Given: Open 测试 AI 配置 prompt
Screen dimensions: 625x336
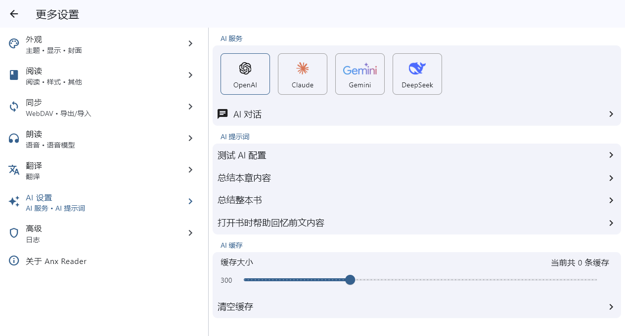Looking at the screenshot, I should pos(417,155).
